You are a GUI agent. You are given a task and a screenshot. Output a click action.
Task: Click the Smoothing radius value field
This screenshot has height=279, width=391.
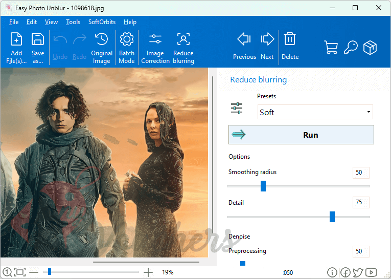tap(360, 173)
